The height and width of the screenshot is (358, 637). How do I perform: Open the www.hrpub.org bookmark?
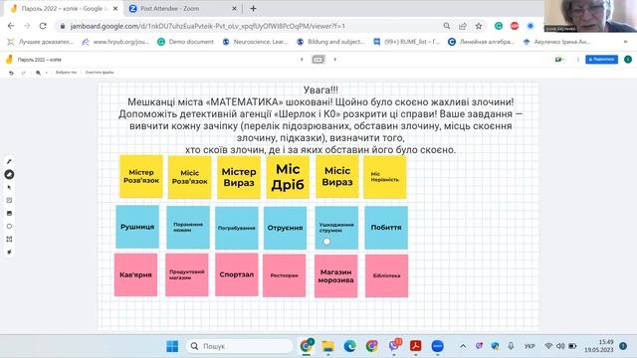click(x=115, y=42)
